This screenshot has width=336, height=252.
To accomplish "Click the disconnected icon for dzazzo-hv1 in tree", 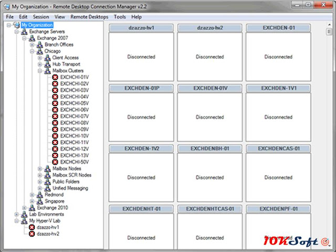I will click(x=31, y=227).
